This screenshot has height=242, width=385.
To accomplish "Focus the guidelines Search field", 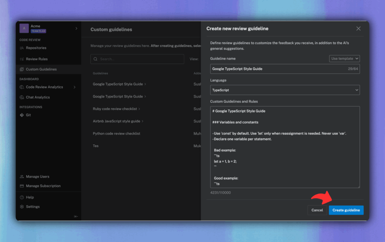I will coord(137,59).
